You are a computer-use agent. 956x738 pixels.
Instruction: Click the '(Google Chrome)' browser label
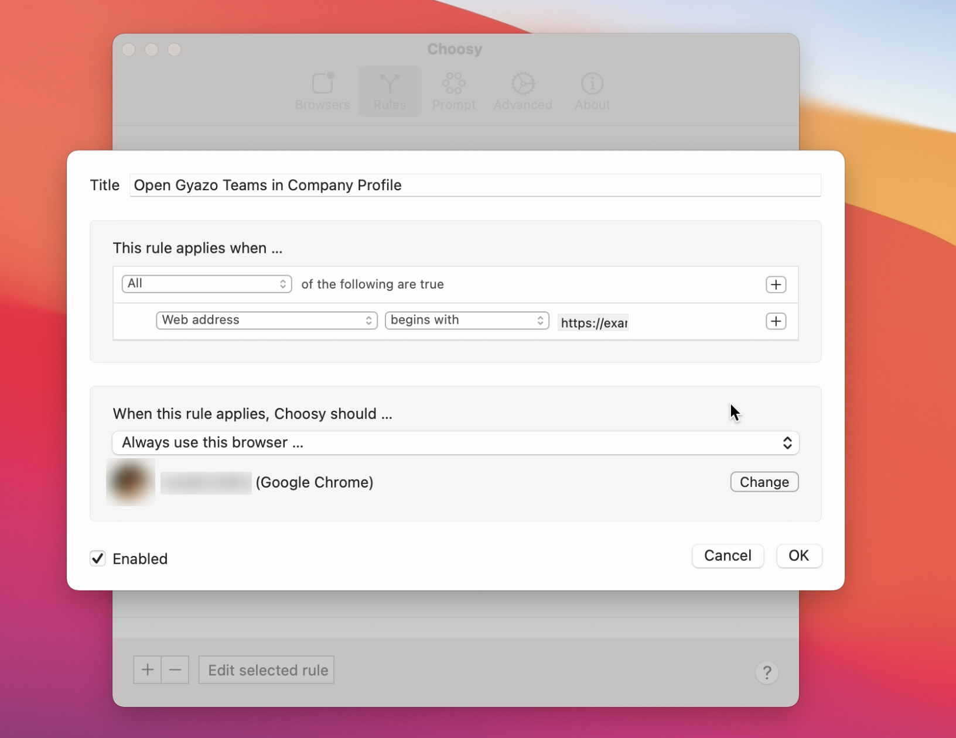coord(315,482)
